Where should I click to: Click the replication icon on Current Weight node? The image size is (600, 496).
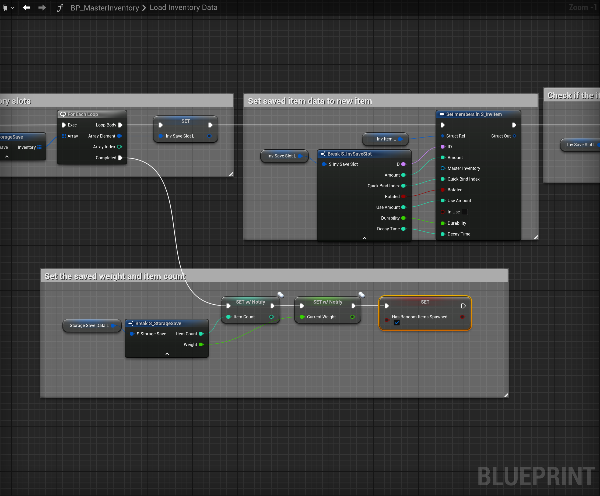pos(362,295)
